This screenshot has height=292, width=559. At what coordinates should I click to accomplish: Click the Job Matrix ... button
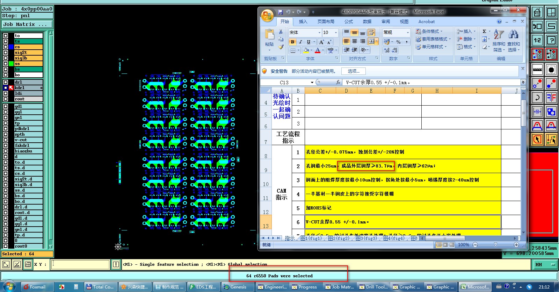click(27, 24)
